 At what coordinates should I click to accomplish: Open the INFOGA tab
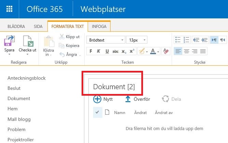coord(99,27)
